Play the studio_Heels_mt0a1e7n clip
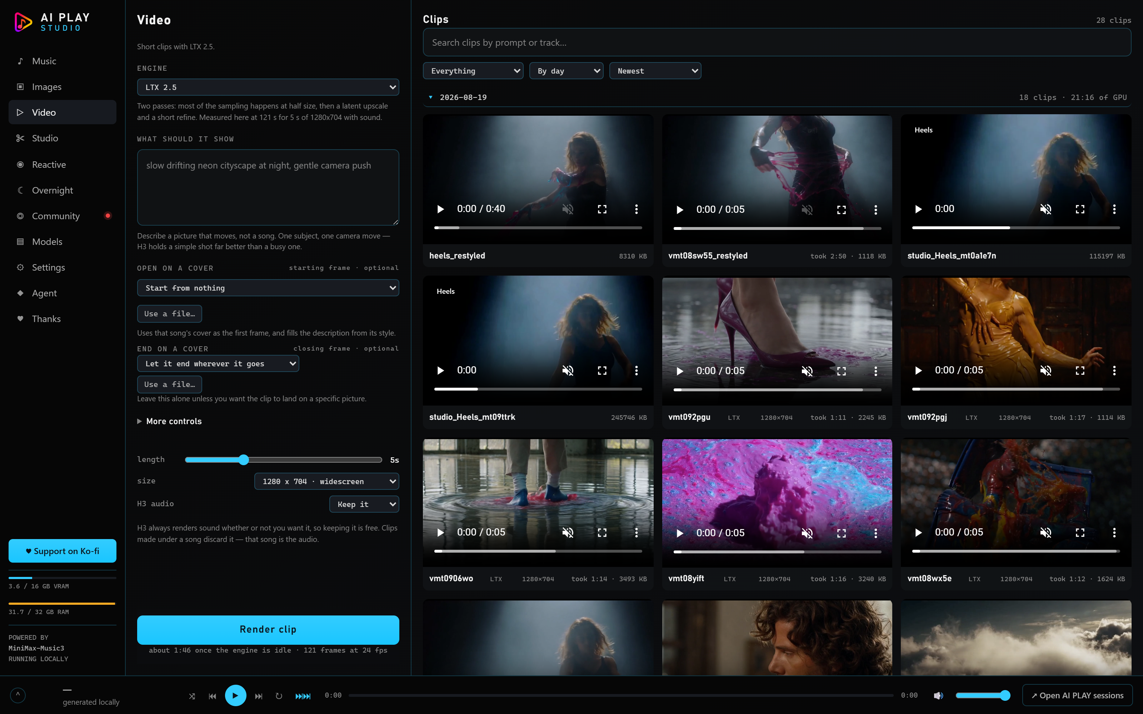This screenshot has width=1143, height=714. click(918, 209)
